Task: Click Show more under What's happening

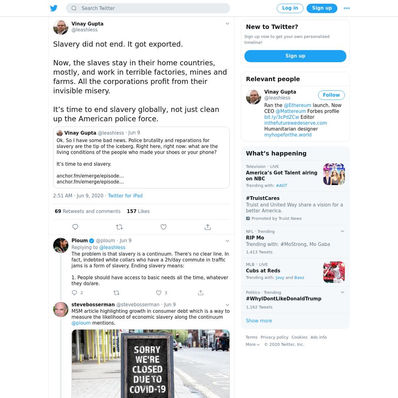Action: [259, 320]
